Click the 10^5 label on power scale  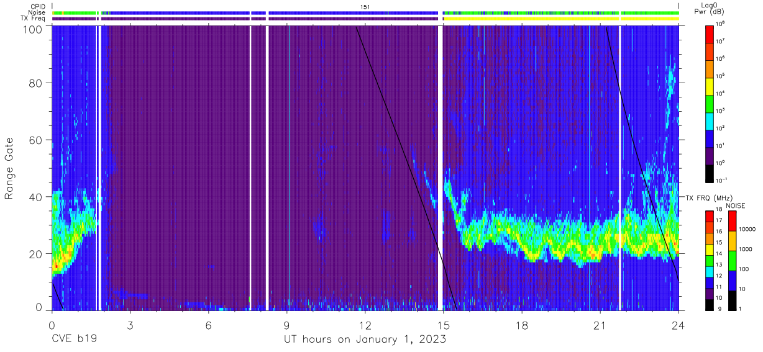(721, 76)
